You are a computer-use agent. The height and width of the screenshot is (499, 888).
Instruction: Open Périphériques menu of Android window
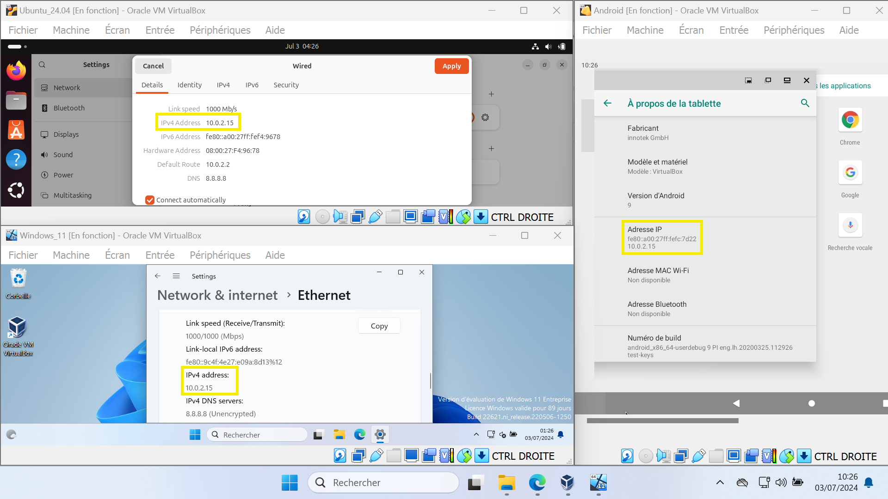click(x=794, y=30)
